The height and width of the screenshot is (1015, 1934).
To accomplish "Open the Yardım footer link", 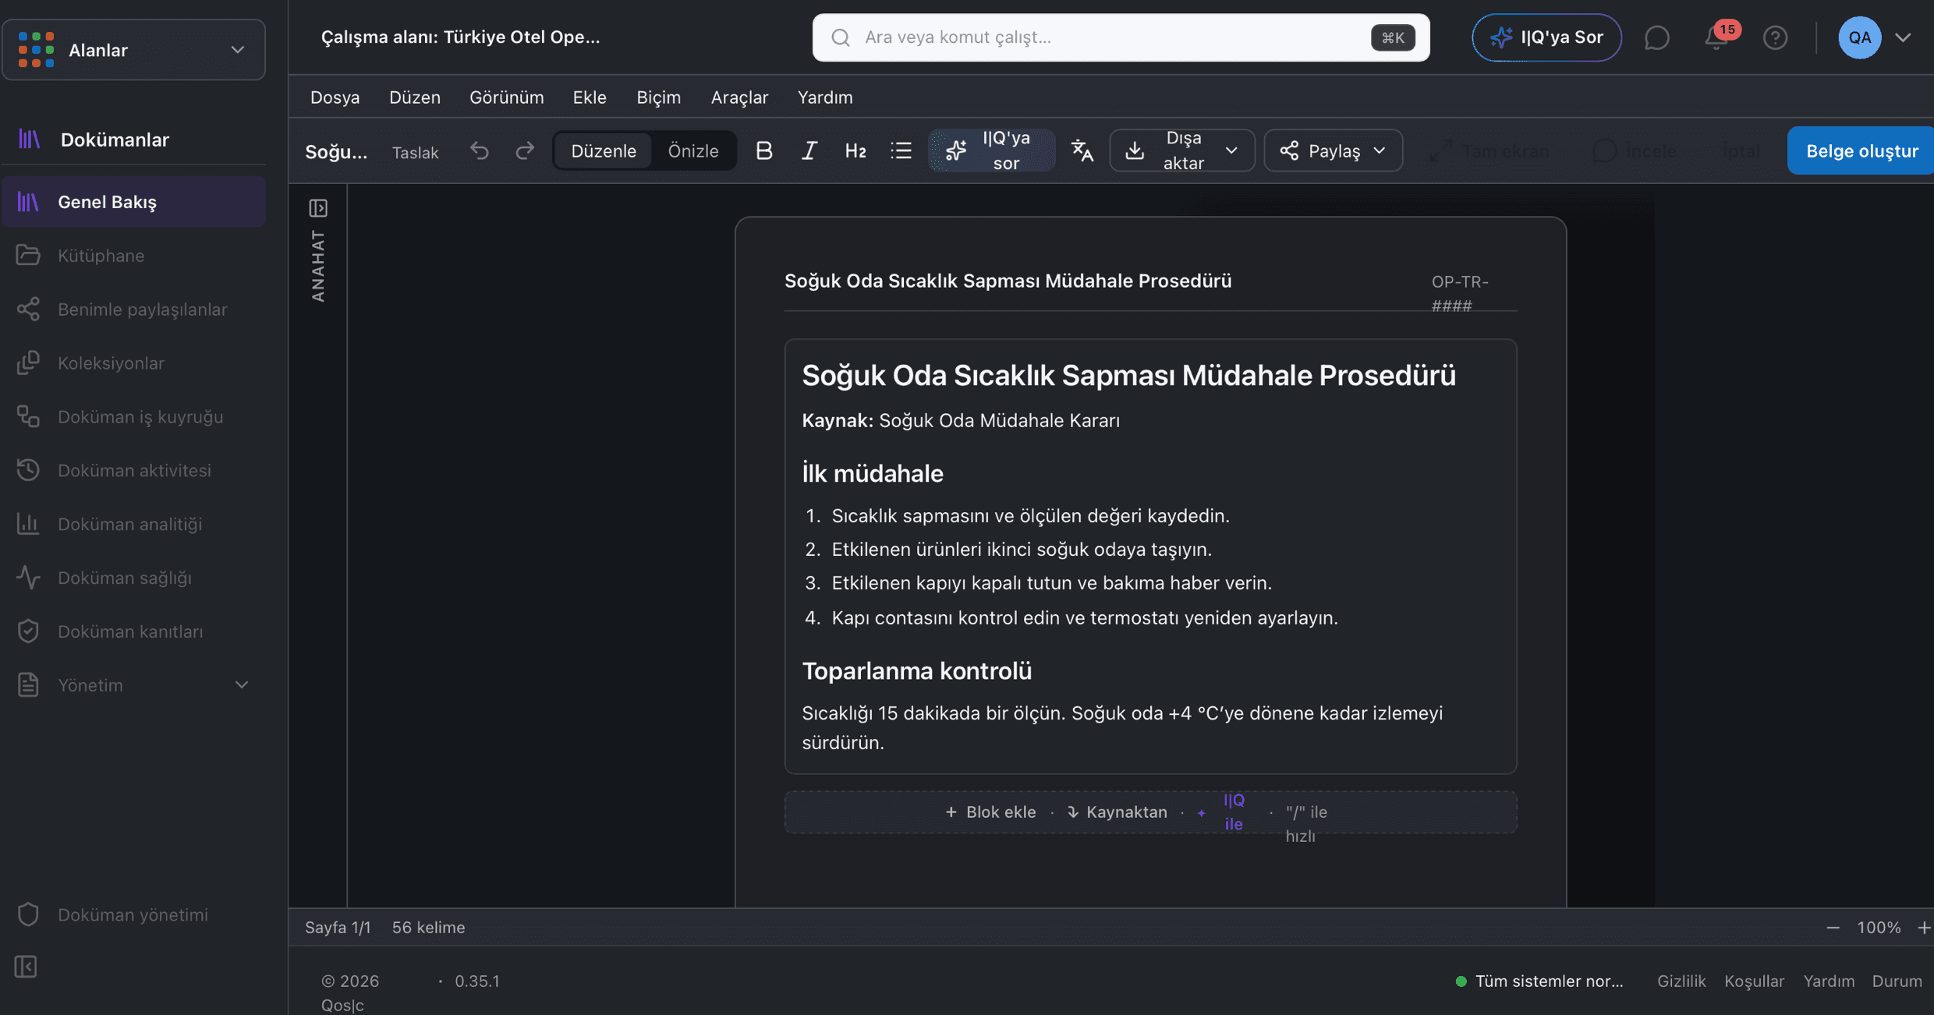I will (1829, 981).
